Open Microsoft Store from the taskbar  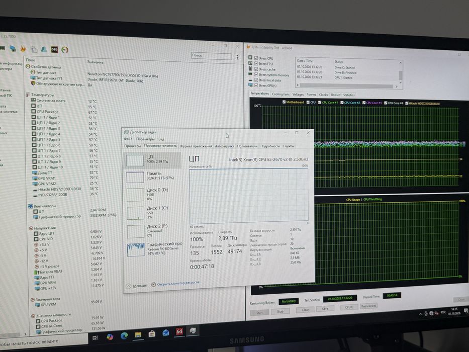tap(152, 333)
